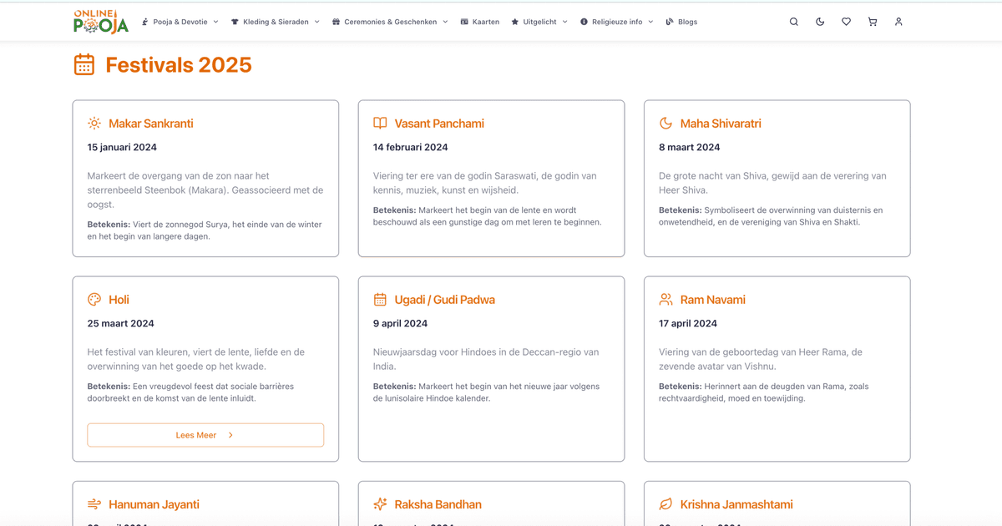Click the Makar Sankranti sun icon
The image size is (1002, 526).
pyautogui.click(x=94, y=124)
